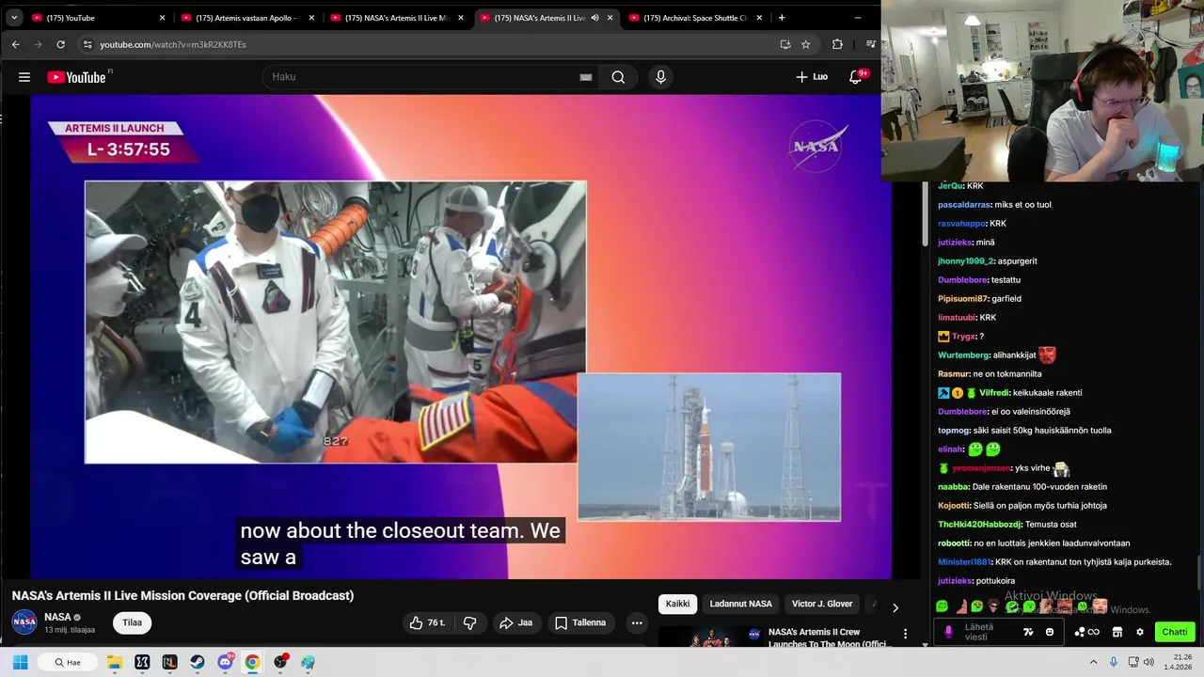Toggle system volume speaker in tray
This screenshot has height=677, width=1204.
[x=1149, y=662]
